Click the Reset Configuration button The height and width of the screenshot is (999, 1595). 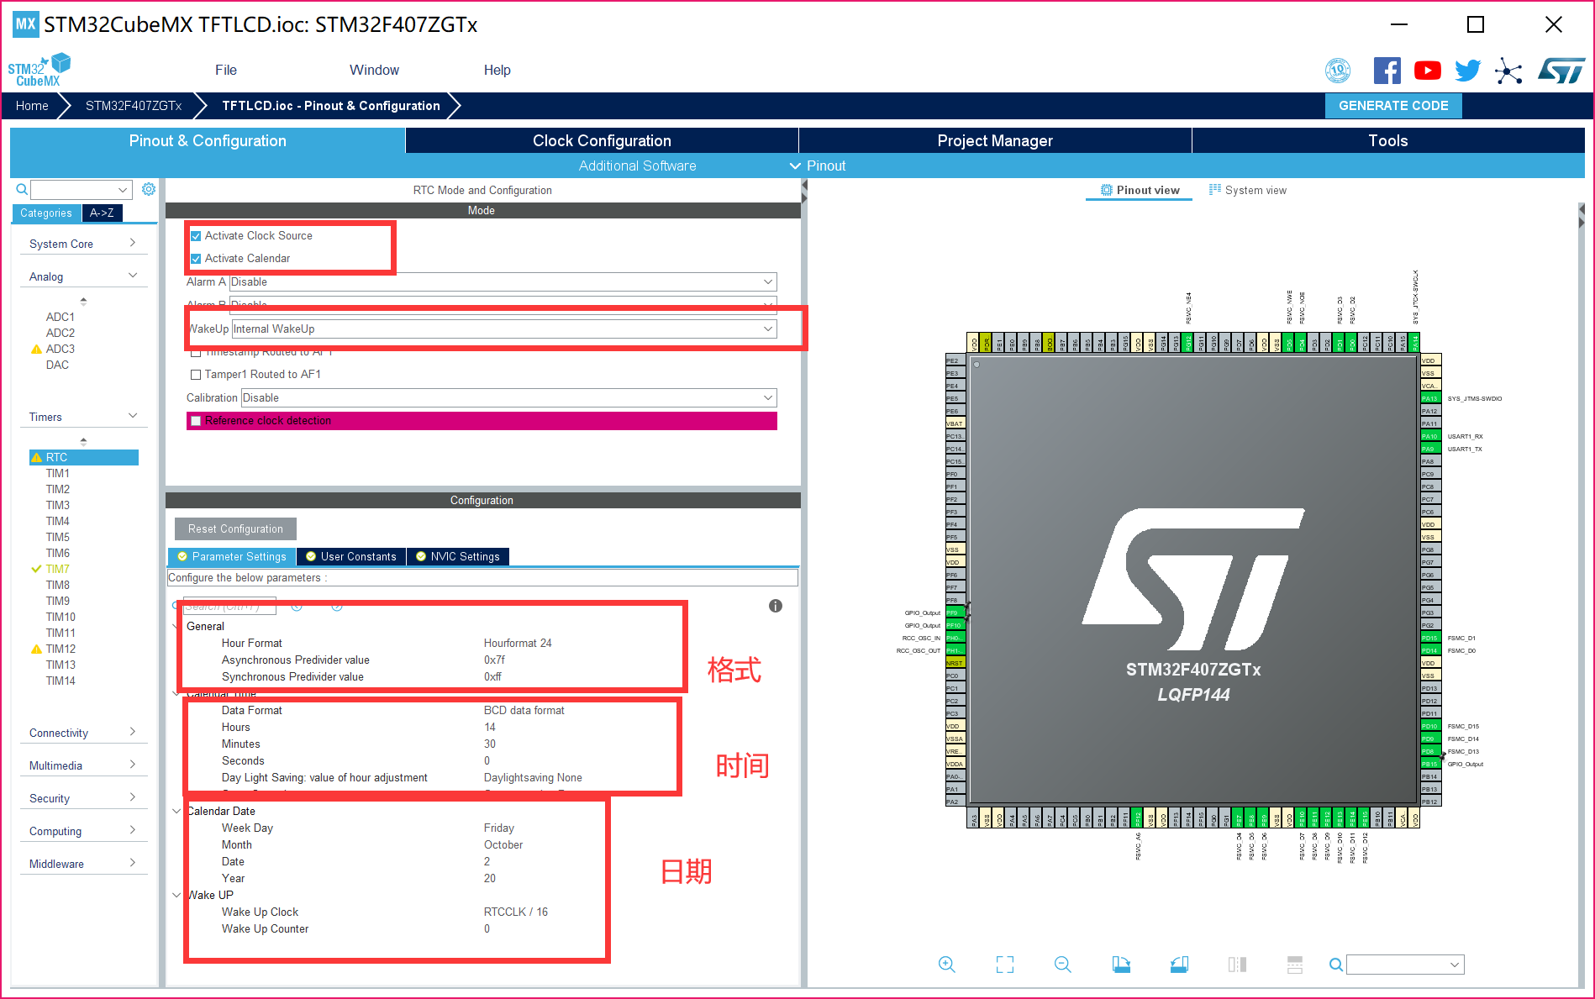point(234,528)
